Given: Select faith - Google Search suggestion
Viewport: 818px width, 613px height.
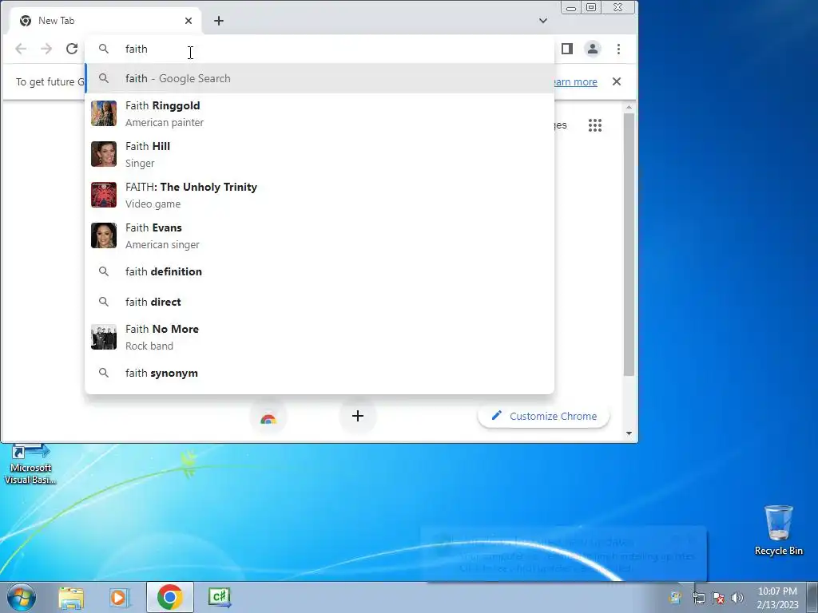Looking at the screenshot, I should [x=320, y=79].
